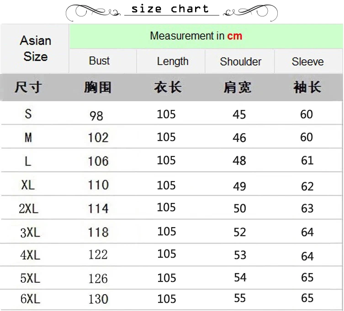Click the right decorative swirl ornament
Screen dimensions: 344x311
point(250,12)
